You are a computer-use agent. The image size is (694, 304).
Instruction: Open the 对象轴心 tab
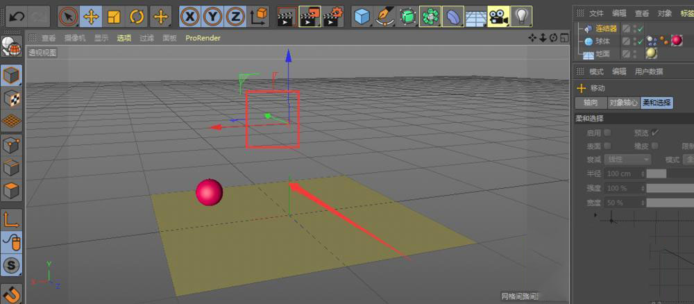click(x=623, y=103)
